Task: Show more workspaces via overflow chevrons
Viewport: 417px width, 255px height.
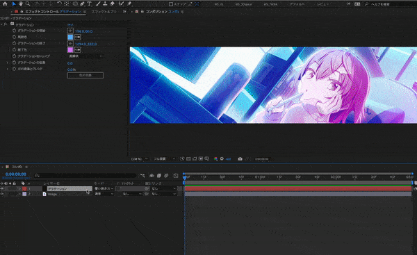Action: pyautogui.click(x=349, y=4)
